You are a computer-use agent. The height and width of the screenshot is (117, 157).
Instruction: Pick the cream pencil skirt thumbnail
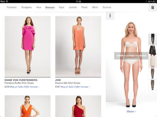pos(153,62)
